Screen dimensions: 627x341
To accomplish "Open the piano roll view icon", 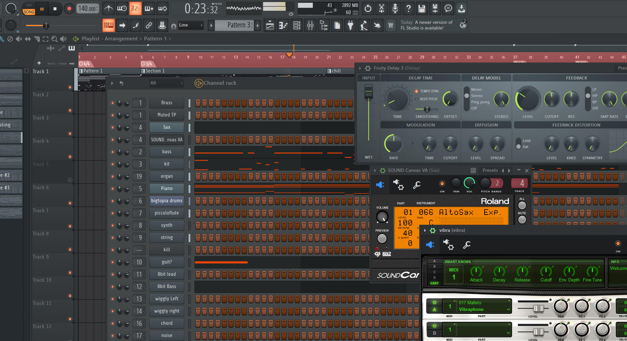I will pos(283,25).
